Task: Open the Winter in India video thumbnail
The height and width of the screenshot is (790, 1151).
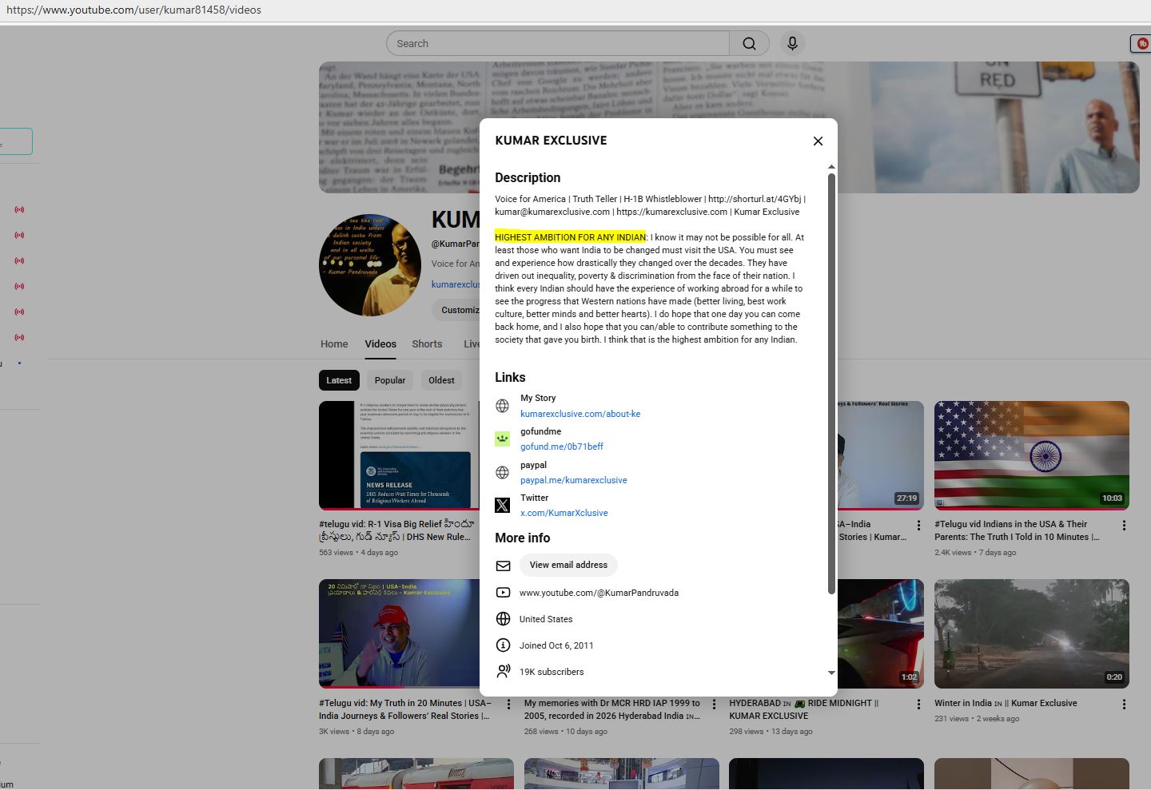Action: [x=1031, y=633]
